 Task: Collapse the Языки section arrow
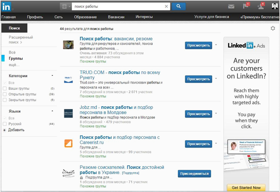[52, 111]
